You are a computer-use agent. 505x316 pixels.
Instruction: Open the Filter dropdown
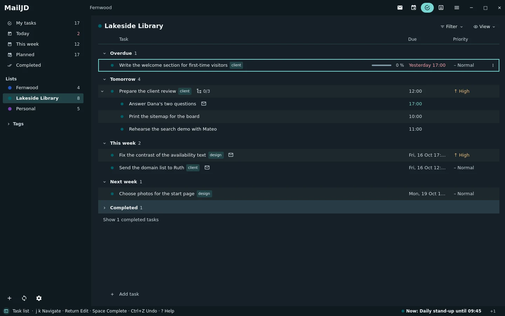click(452, 27)
